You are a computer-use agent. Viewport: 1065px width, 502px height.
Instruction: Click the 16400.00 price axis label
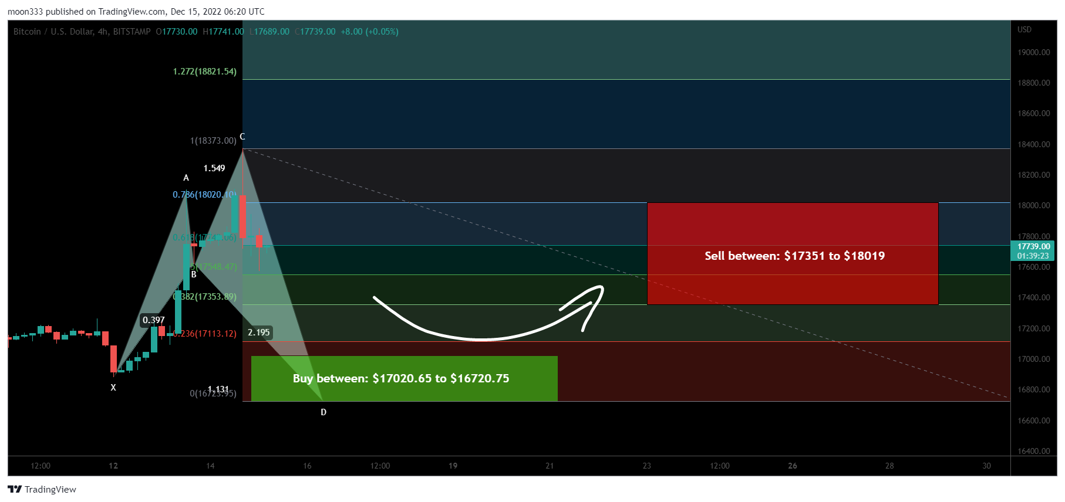1034,451
